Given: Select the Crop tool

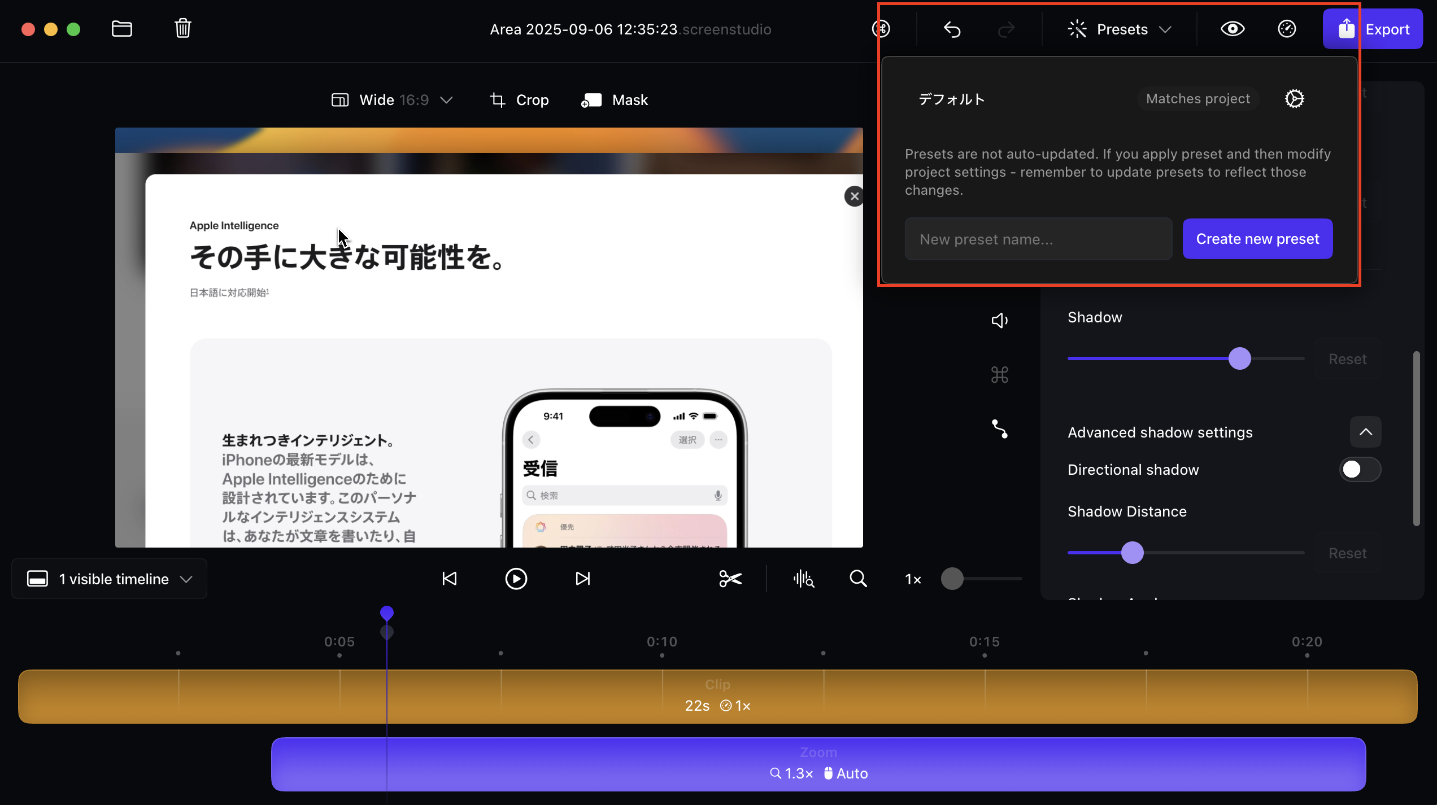Looking at the screenshot, I should [519, 100].
